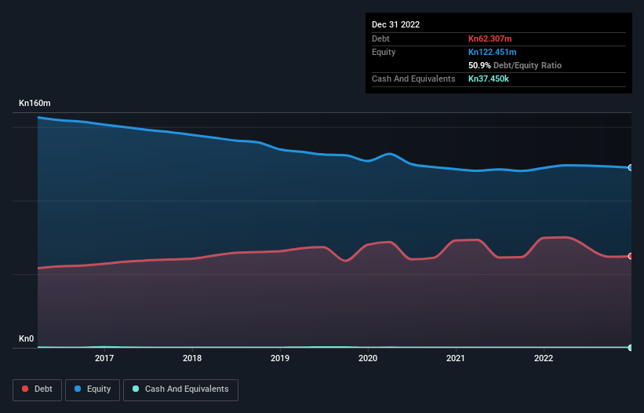The width and height of the screenshot is (644, 413).
Task: Toggle the Debt legend button
Action: click(37, 389)
